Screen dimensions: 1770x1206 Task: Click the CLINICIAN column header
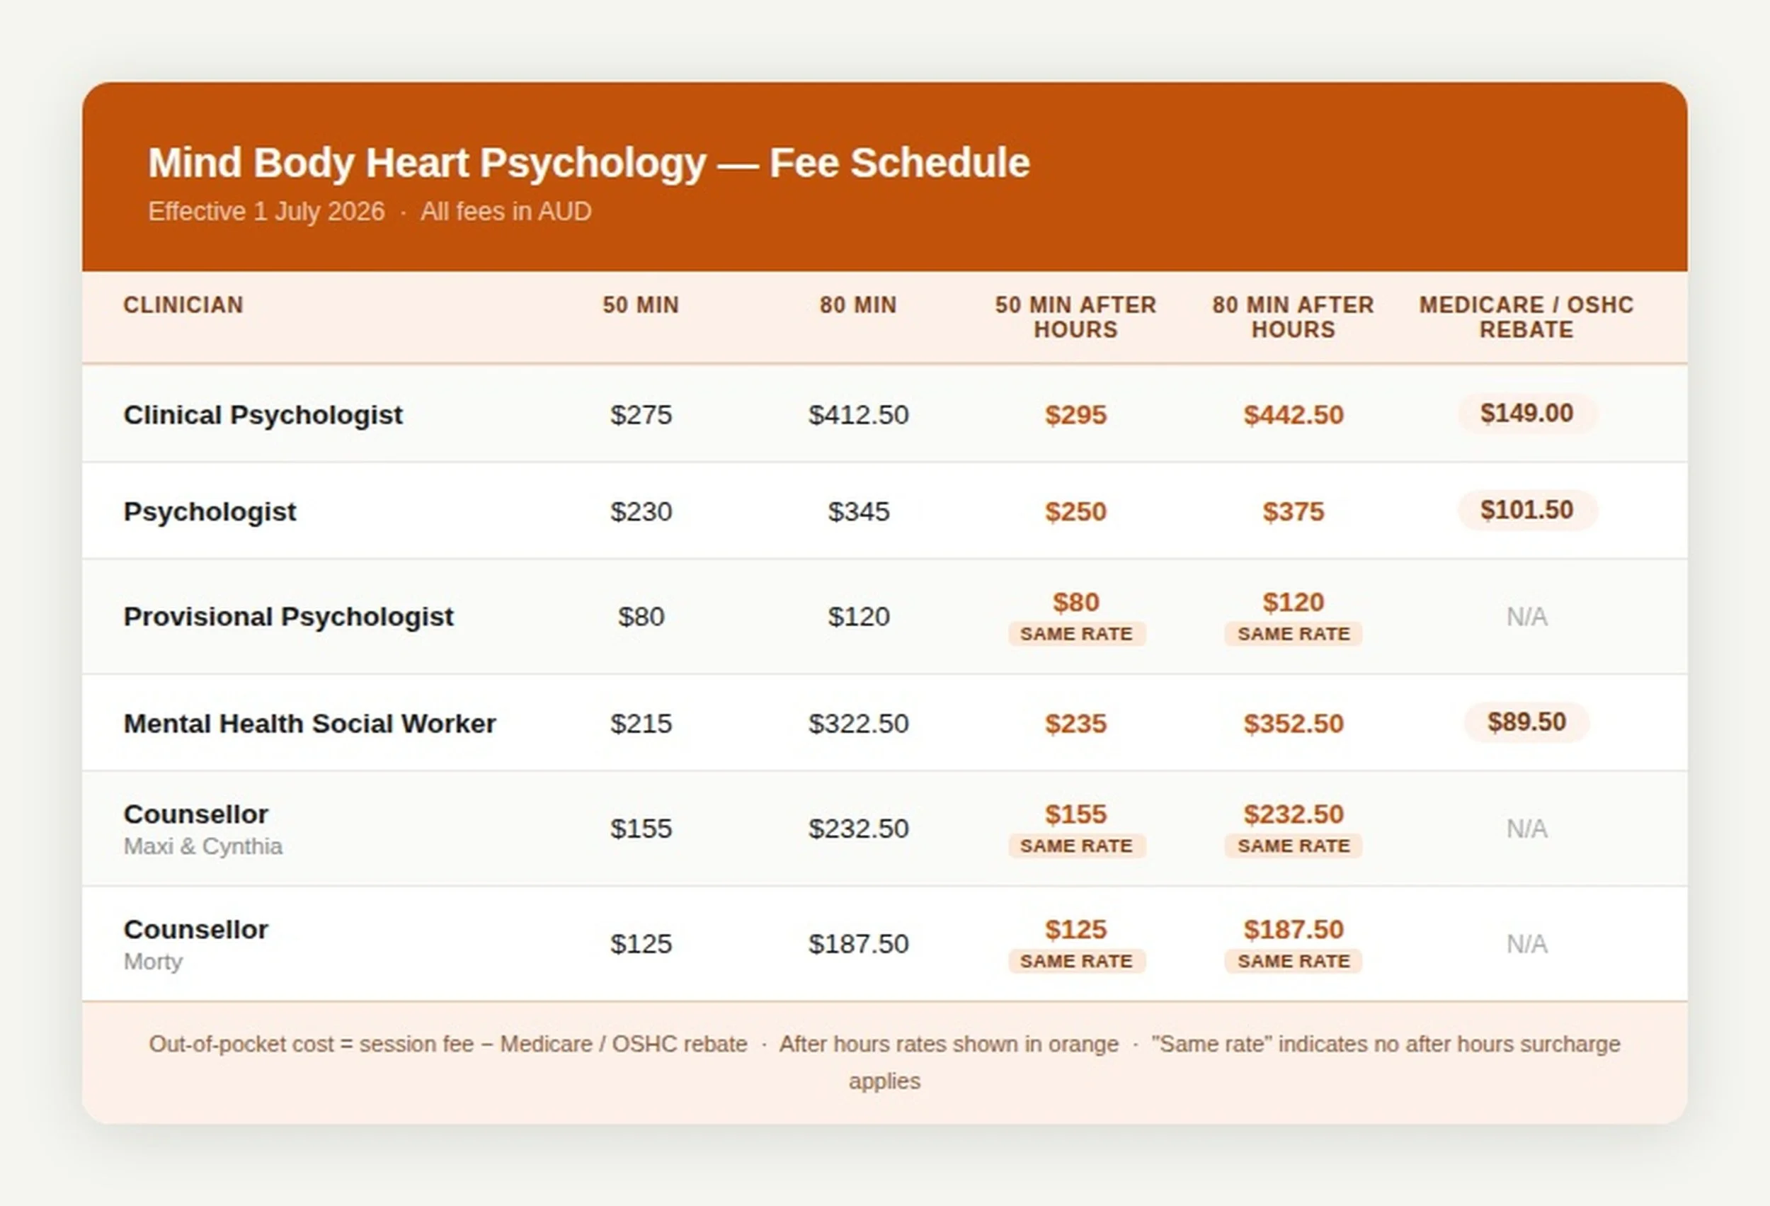pos(183,305)
